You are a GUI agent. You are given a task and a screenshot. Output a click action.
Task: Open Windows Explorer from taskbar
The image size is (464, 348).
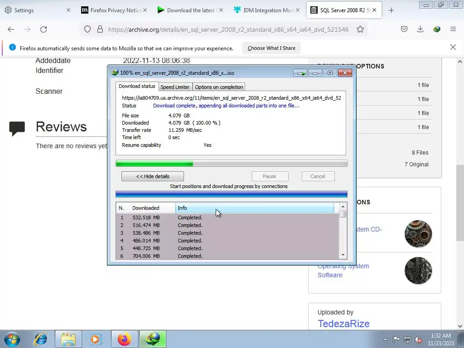click(68, 339)
